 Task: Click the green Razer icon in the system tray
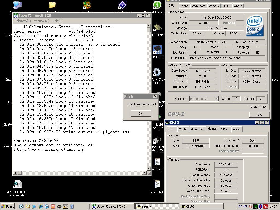click(x=256, y=206)
